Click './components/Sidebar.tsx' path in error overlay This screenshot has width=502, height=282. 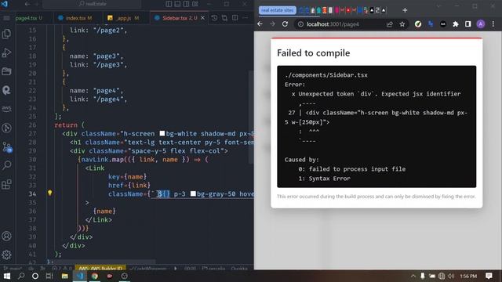click(x=326, y=75)
